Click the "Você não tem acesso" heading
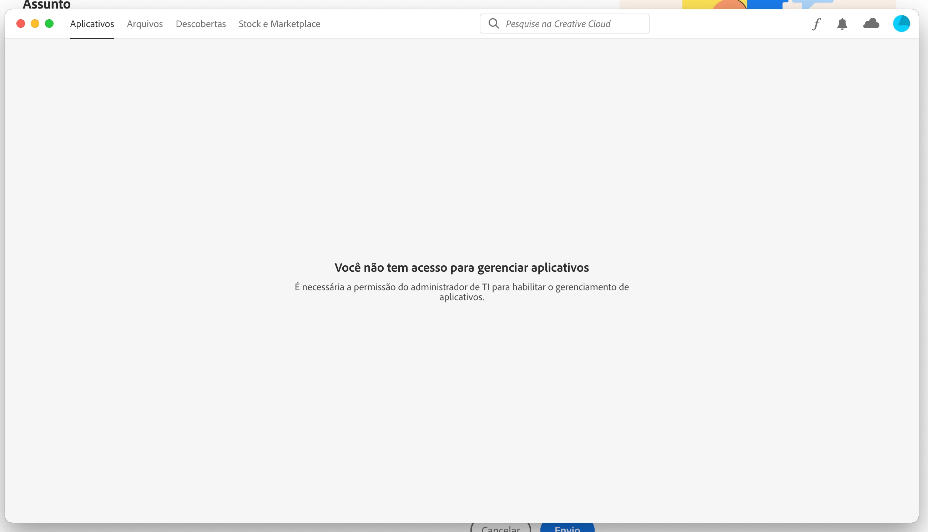The width and height of the screenshot is (928, 532). [462, 267]
